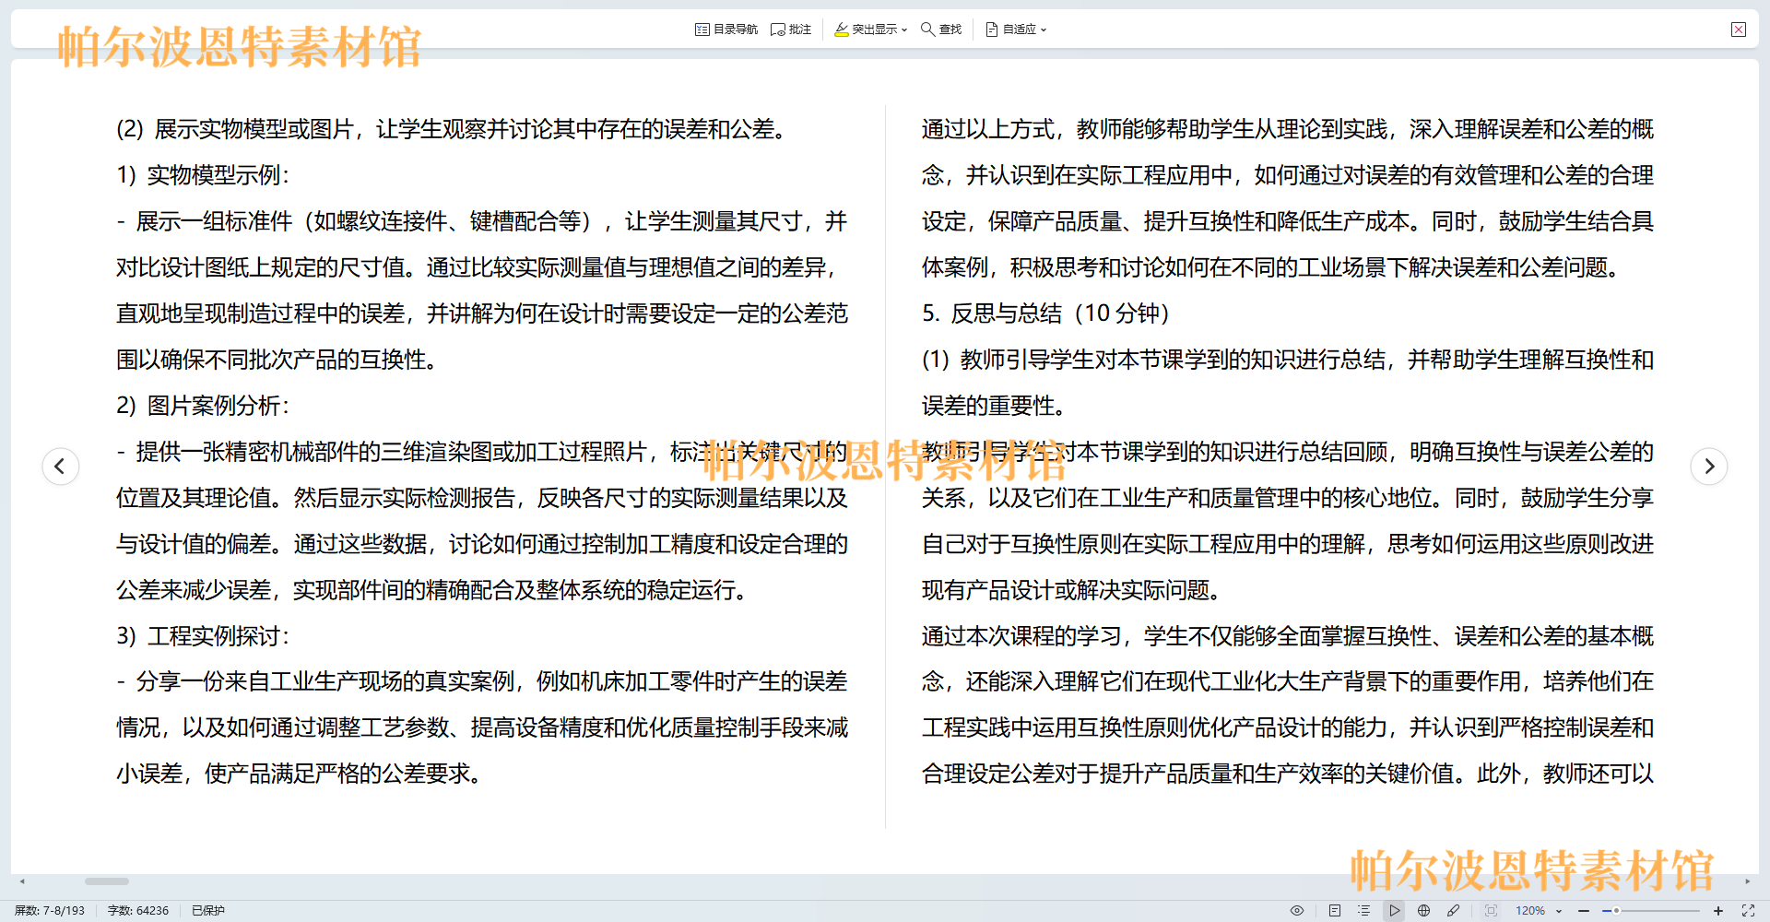
Task: Enter fullscreen with the expand icon
Action: click(x=1748, y=910)
